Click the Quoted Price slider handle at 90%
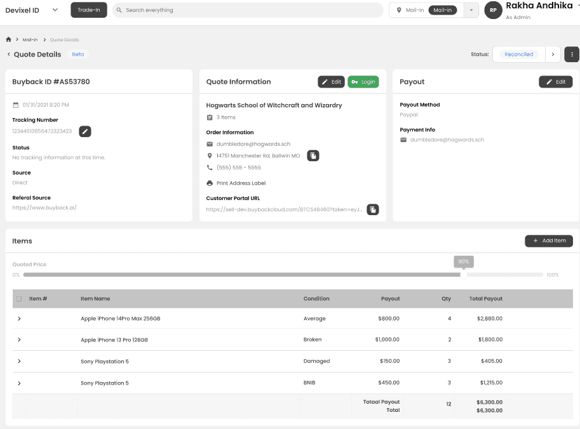The height and width of the screenshot is (429, 580). click(x=464, y=275)
